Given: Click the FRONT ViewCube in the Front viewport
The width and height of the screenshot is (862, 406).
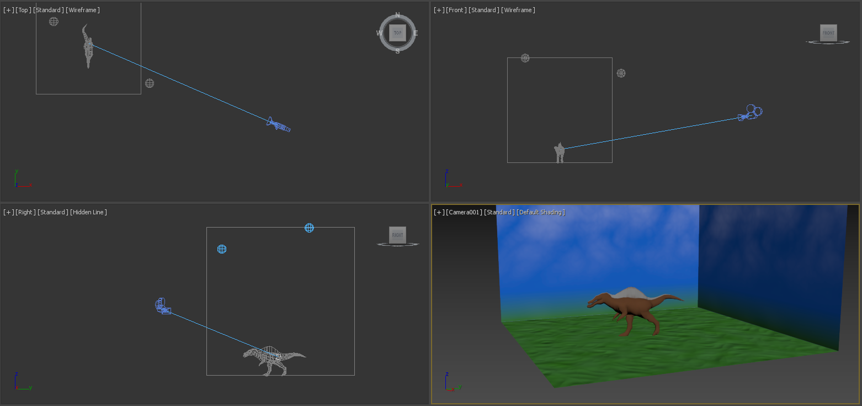Looking at the screenshot, I should 828,33.
